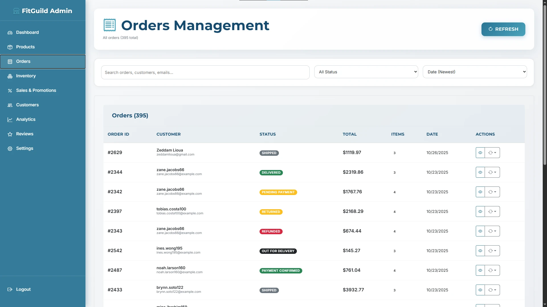Click the Search orders, customers, emails field
The height and width of the screenshot is (307, 547).
(x=205, y=72)
